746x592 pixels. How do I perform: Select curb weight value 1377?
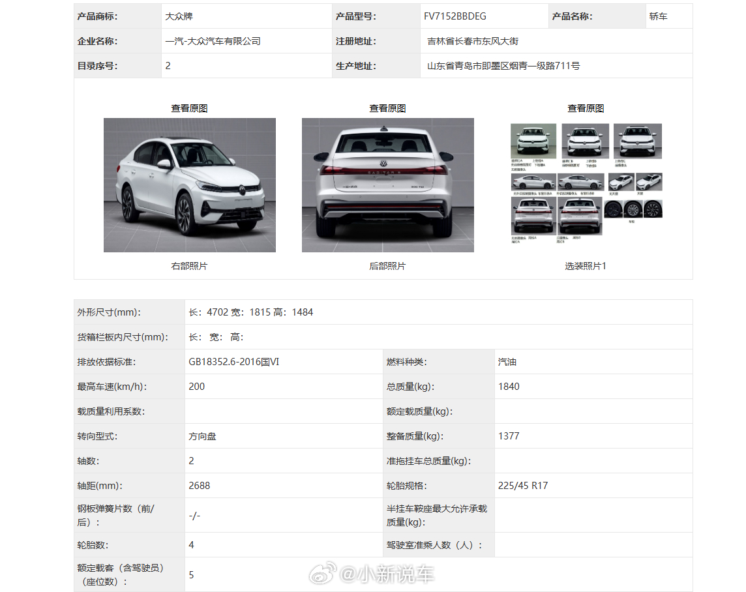(x=509, y=436)
